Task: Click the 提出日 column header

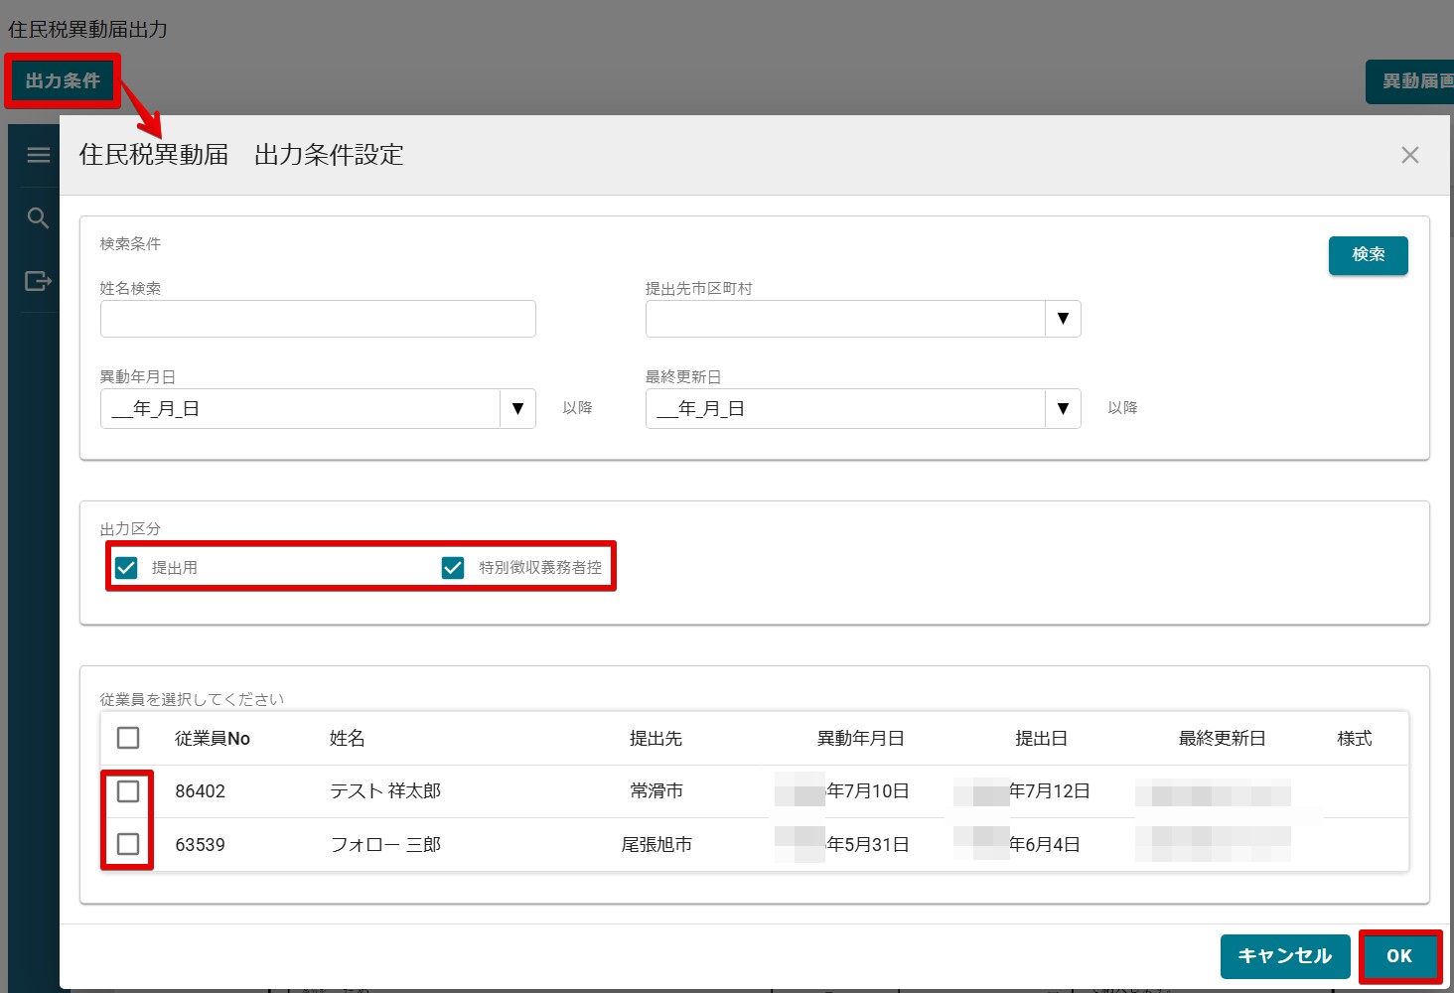Action: (x=1041, y=738)
